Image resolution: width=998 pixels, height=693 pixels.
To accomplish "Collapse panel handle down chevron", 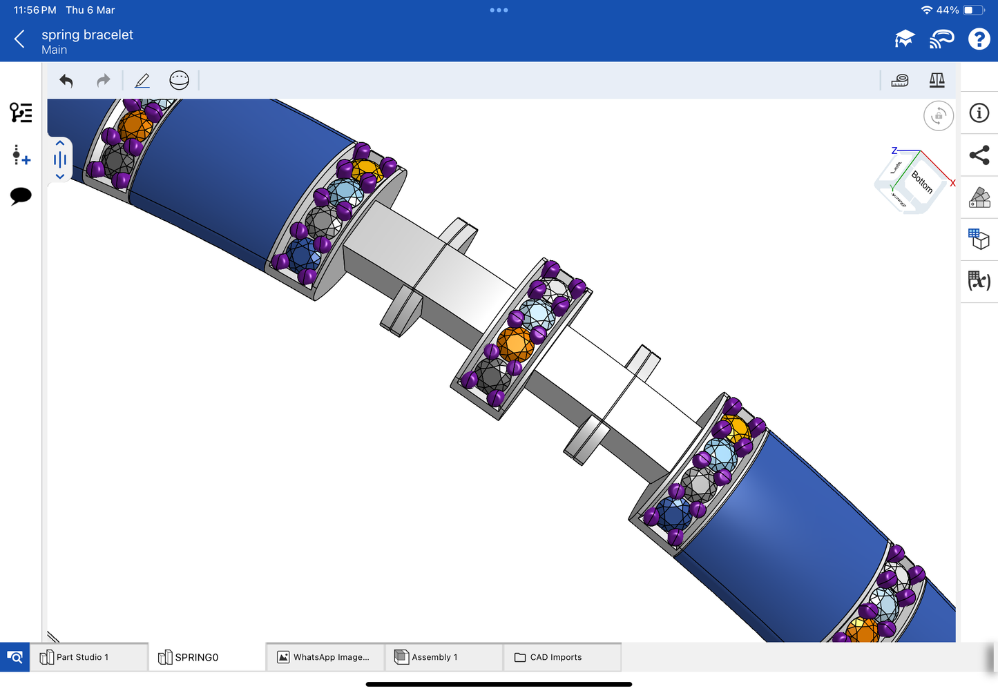I will pos(60,177).
